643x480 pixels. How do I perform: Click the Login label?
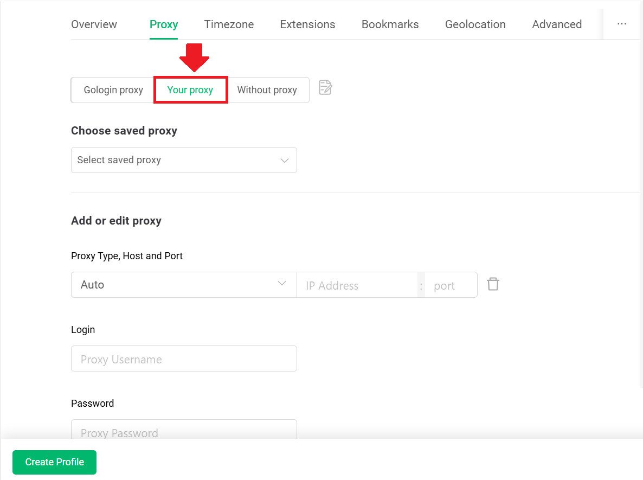tap(83, 330)
